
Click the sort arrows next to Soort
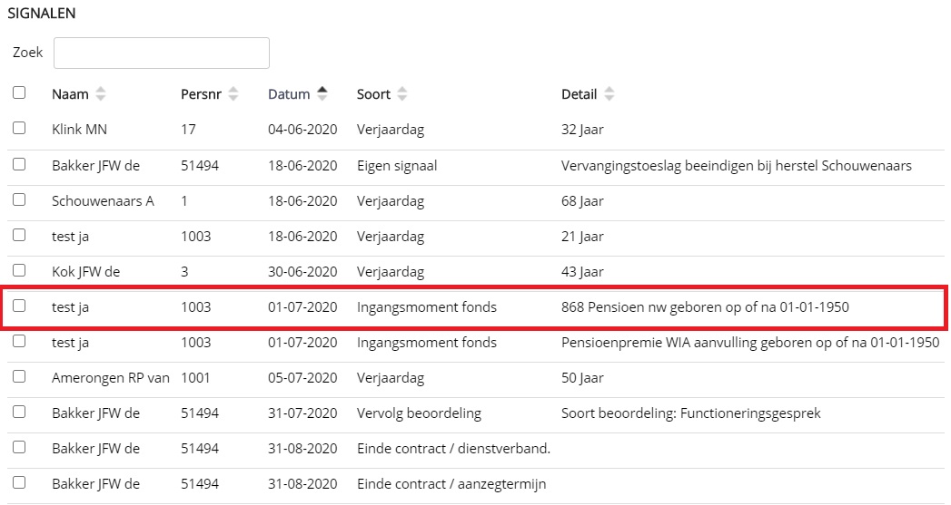pos(402,93)
